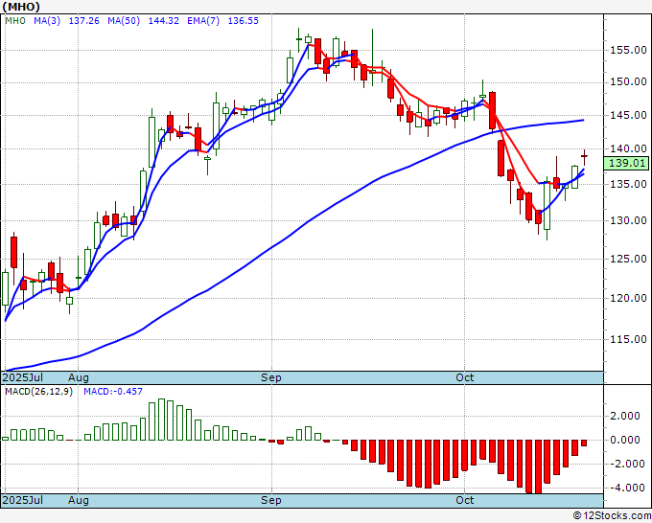Click the 155.00 price axis label

tap(628, 50)
